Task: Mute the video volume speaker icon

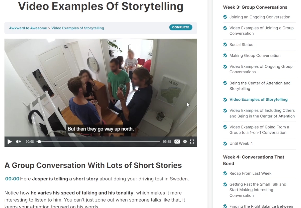Action: (18, 142)
